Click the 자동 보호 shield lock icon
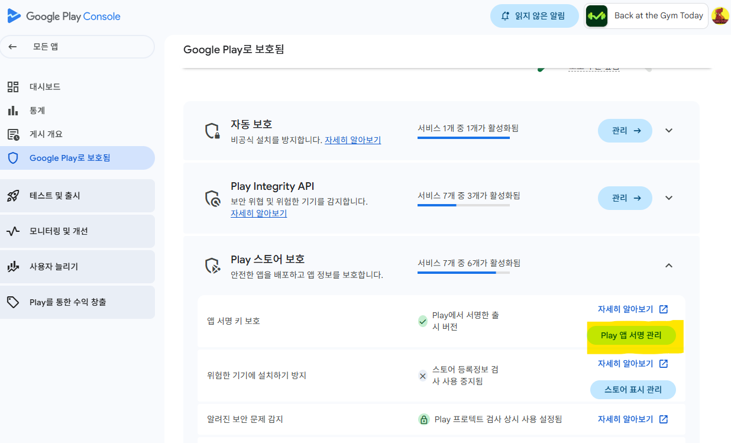The image size is (731, 443). 212,131
